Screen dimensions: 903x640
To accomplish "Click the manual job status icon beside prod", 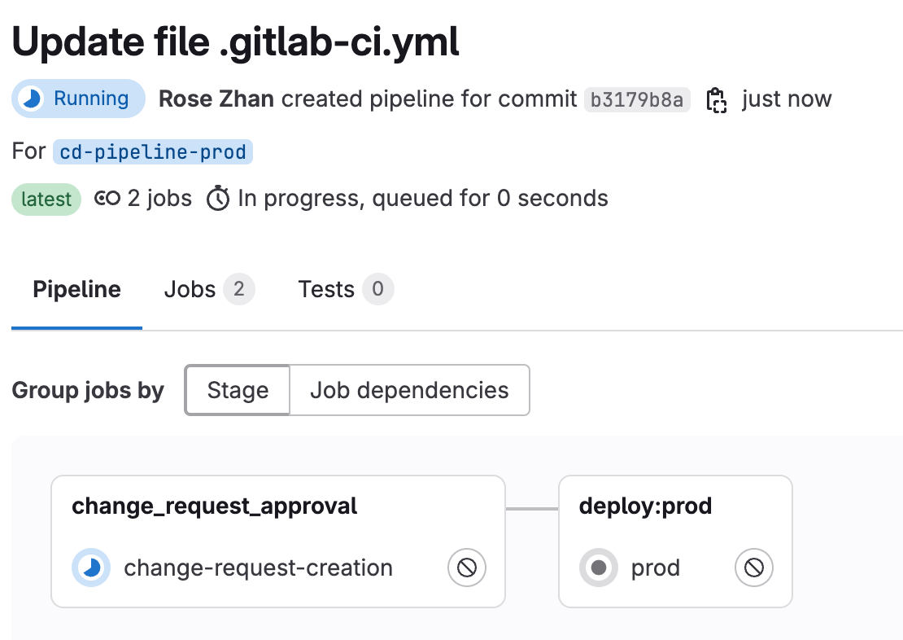I will 598,568.
